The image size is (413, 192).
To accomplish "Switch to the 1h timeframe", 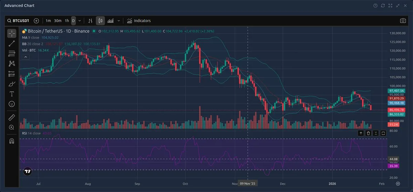I will [67, 21].
